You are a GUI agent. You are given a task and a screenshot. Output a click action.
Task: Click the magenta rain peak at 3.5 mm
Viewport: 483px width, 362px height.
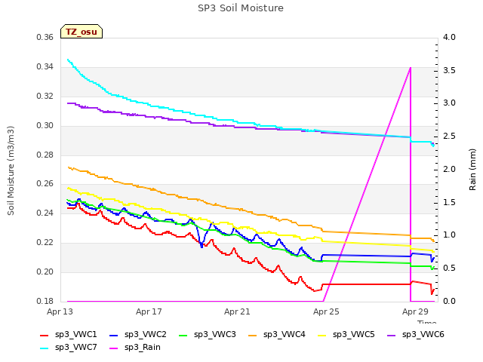[411, 68]
